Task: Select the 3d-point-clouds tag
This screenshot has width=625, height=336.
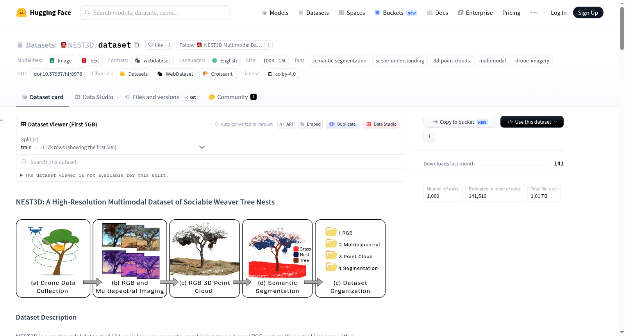Action: (x=452, y=60)
